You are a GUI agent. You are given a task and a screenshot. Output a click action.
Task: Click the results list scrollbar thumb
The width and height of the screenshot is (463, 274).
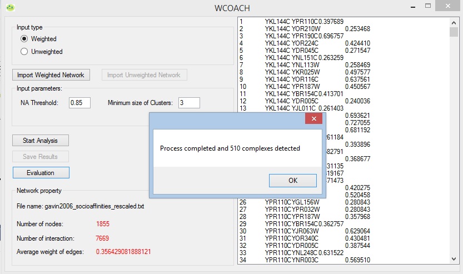454,32
